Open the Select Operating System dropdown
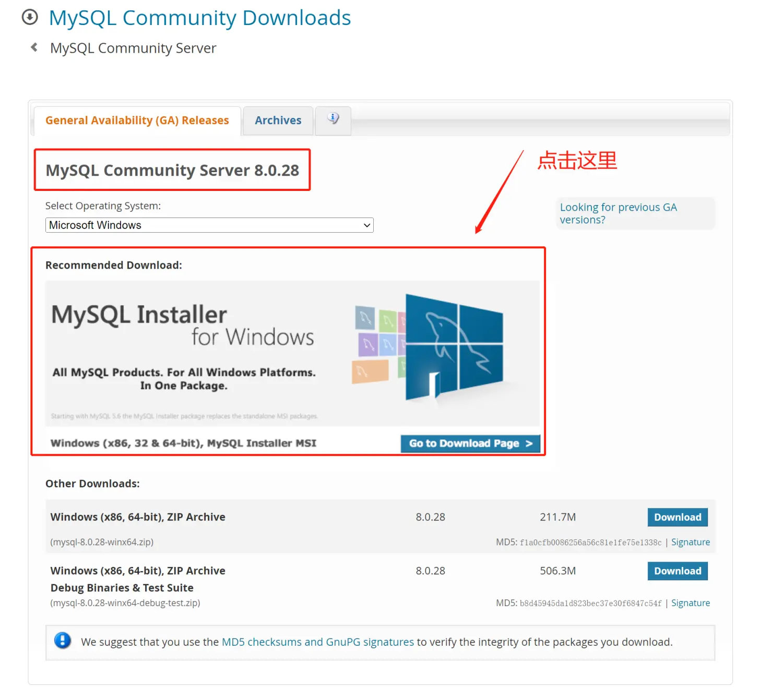Viewport: 783px width, 687px height. [209, 225]
